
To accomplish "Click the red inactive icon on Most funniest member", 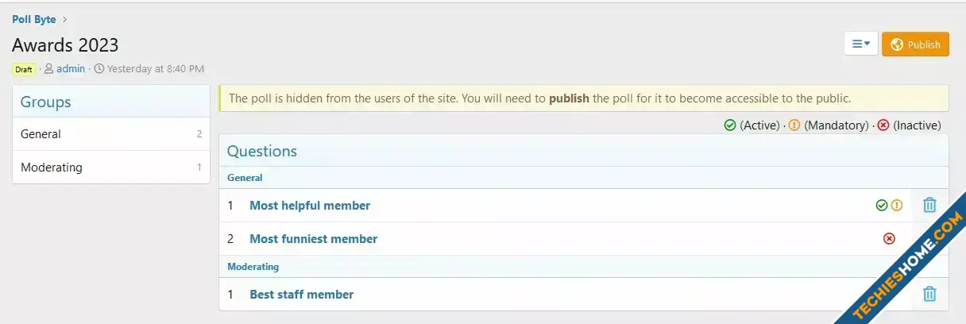I will [889, 238].
